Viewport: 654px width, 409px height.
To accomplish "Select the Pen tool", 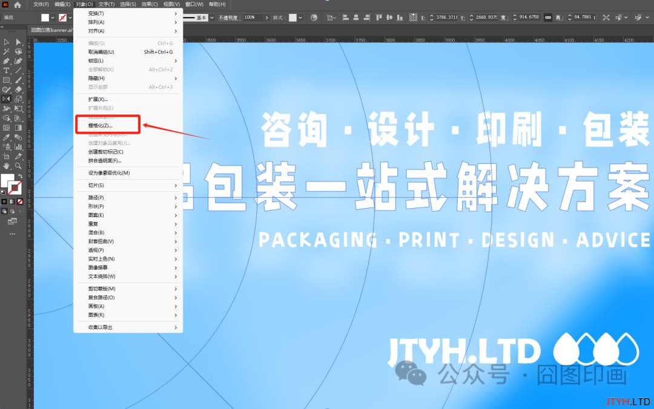I will [x=6, y=61].
